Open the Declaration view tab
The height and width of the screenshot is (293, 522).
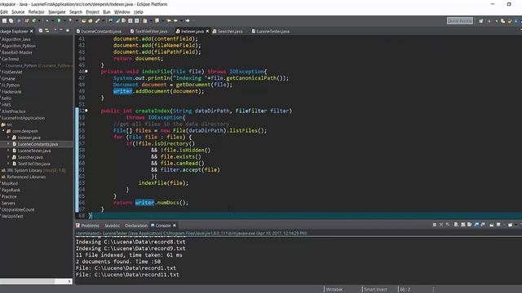point(136,225)
